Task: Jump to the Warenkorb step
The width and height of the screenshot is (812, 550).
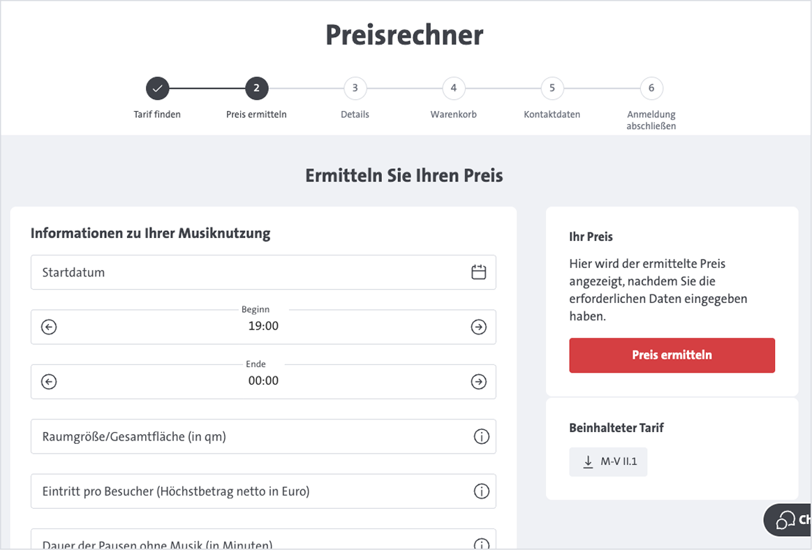Action: [453, 88]
